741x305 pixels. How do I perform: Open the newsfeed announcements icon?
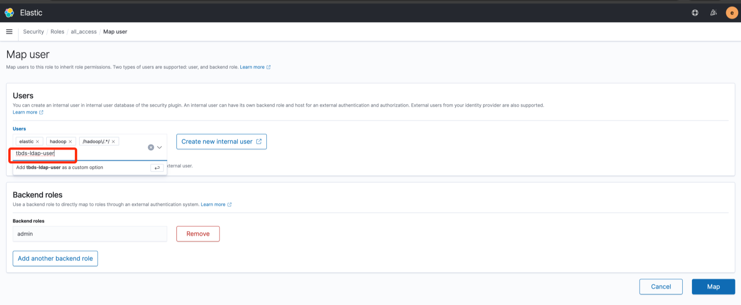(713, 13)
